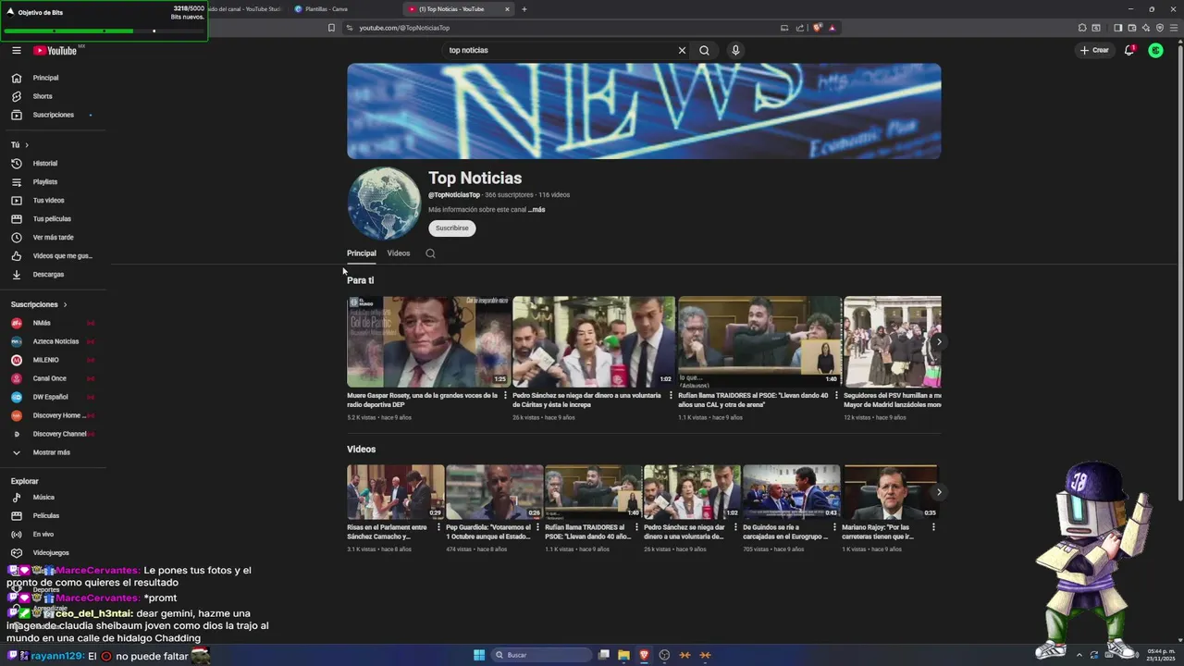The width and height of the screenshot is (1184, 666).
Task: Open the Azteca Noticias subscription
Action: [x=54, y=341]
